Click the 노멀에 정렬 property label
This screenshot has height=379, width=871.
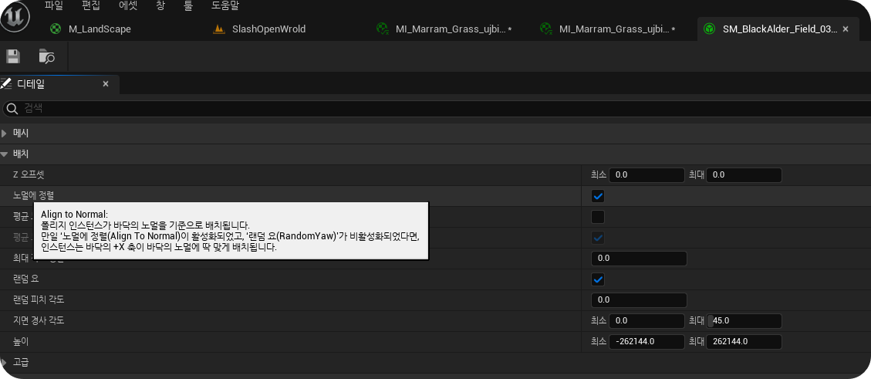(34, 195)
